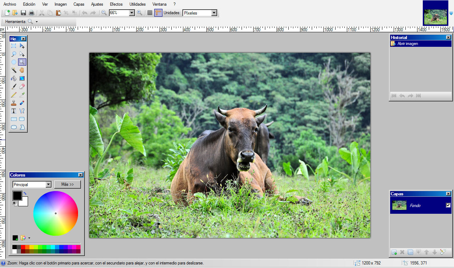Toggle the grid view button
Viewport: 454px width, 268px height.
click(150, 13)
